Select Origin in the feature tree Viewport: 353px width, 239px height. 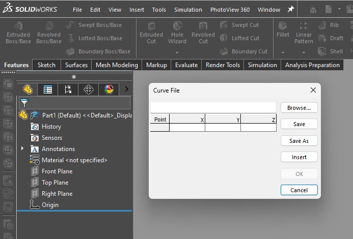pos(44,205)
